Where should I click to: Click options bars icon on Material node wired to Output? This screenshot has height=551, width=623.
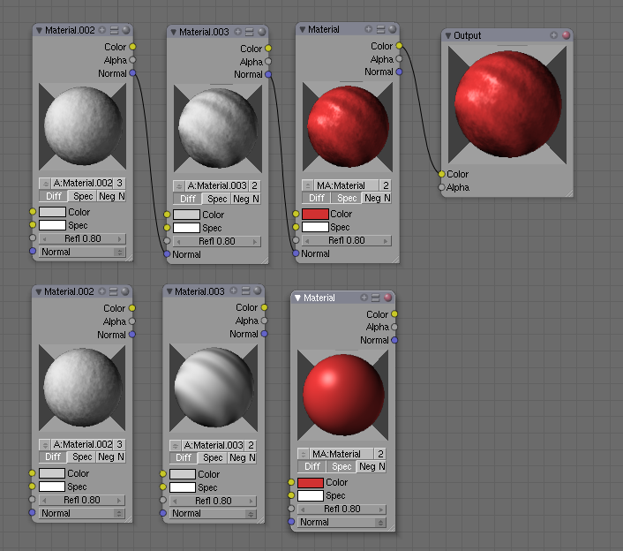click(380, 29)
